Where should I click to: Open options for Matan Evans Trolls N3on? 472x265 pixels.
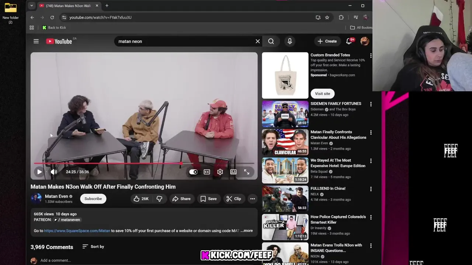coord(371,245)
